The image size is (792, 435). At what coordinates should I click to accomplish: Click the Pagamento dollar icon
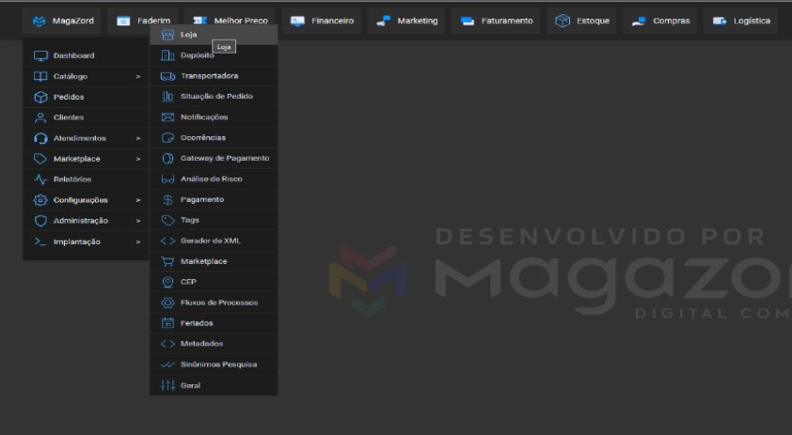tap(167, 200)
